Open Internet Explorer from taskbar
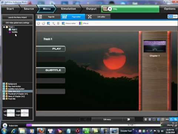Image resolution: width=178 pixels, height=134 pixels. [14, 131]
